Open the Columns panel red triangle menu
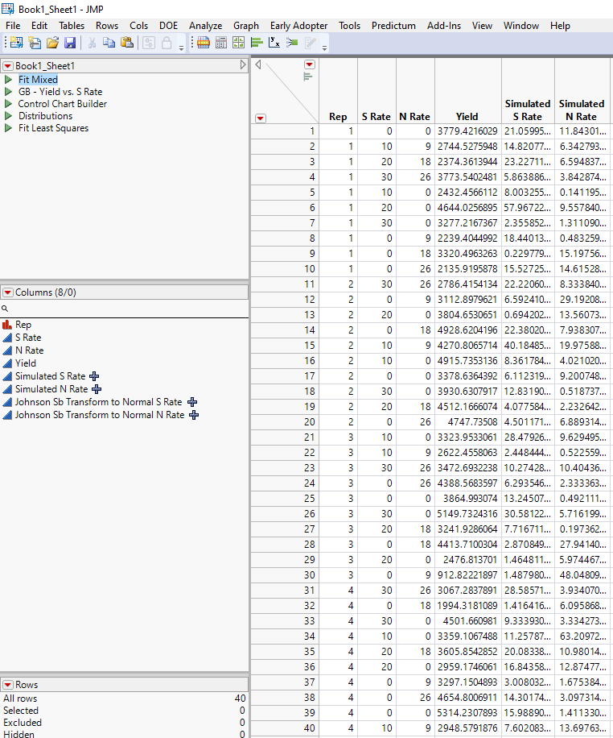613x738 pixels. tap(8, 292)
